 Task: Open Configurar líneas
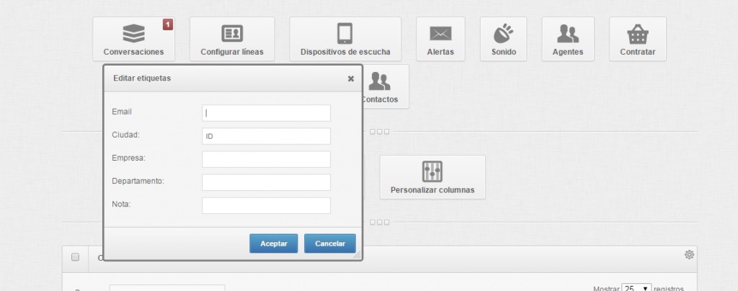click(232, 39)
